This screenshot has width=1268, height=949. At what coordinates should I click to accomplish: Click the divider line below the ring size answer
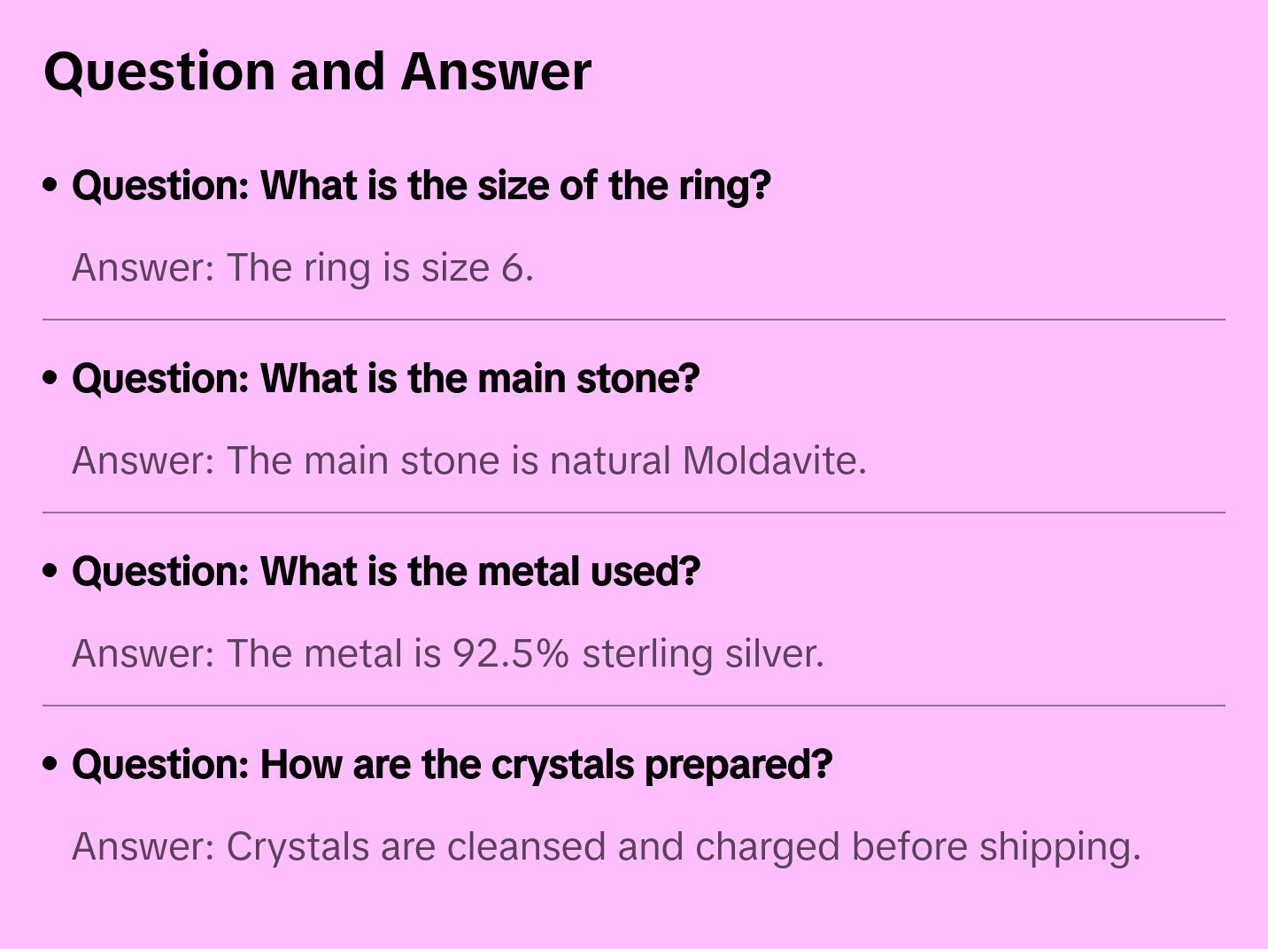634,320
